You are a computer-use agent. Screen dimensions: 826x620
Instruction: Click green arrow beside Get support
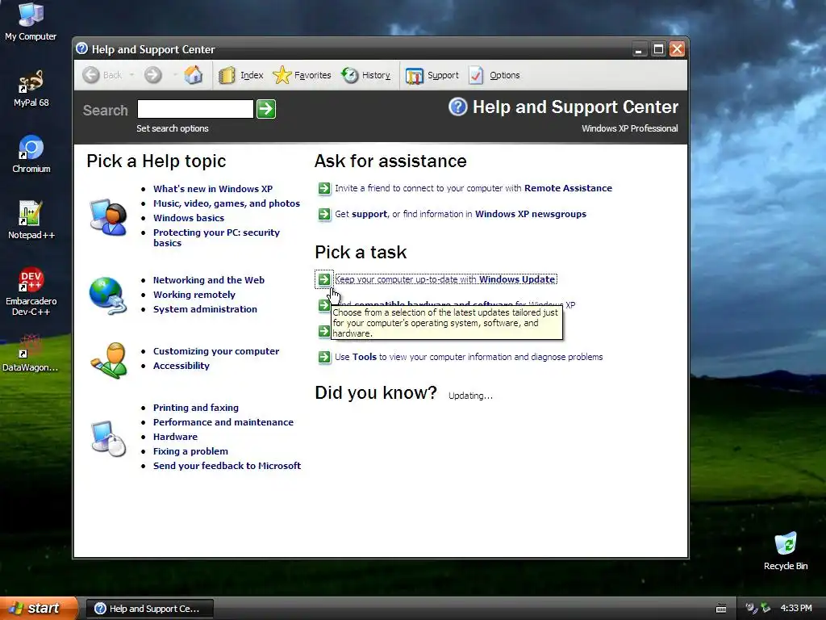[324, 214]
